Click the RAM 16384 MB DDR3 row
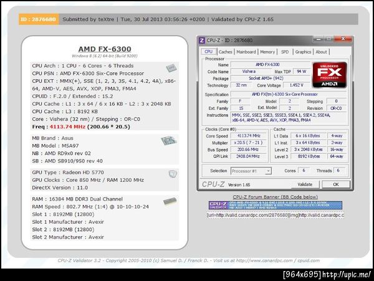The image size is (374, 281). 77,199
